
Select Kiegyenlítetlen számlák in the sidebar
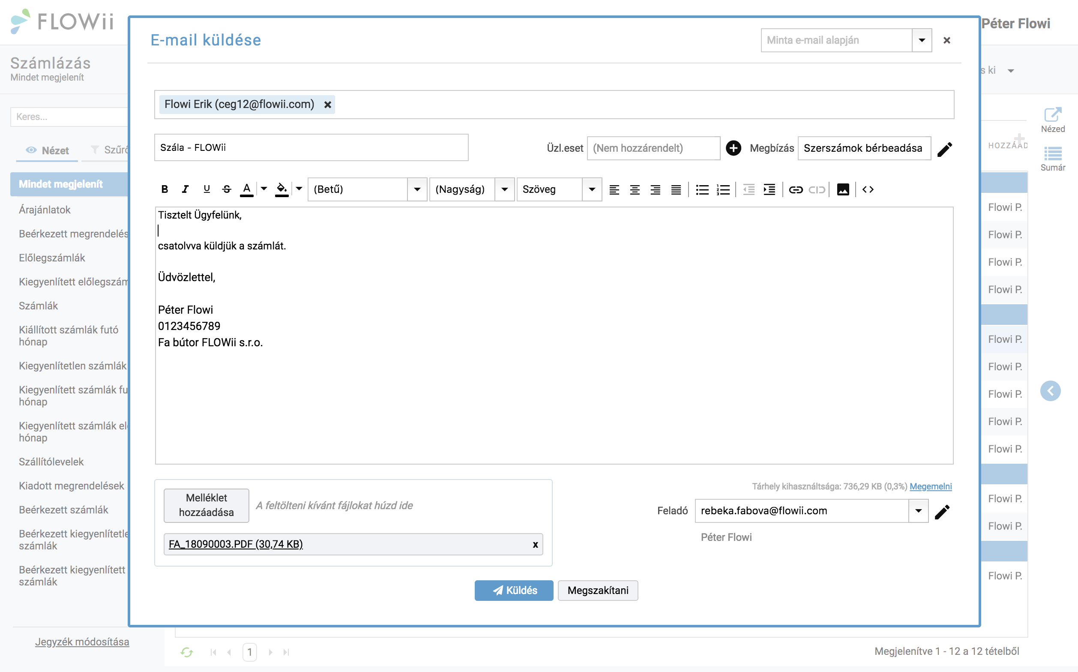(x=72, y=366)
